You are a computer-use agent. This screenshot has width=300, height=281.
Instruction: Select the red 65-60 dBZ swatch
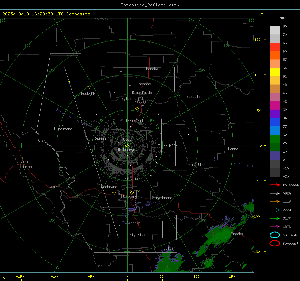[275, 47]
